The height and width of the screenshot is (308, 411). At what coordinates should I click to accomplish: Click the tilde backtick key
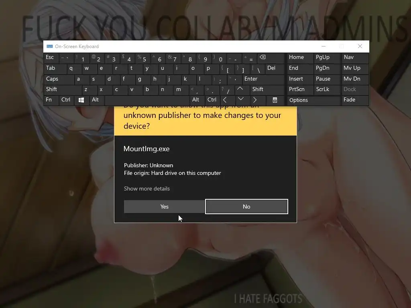coord(67,58)
